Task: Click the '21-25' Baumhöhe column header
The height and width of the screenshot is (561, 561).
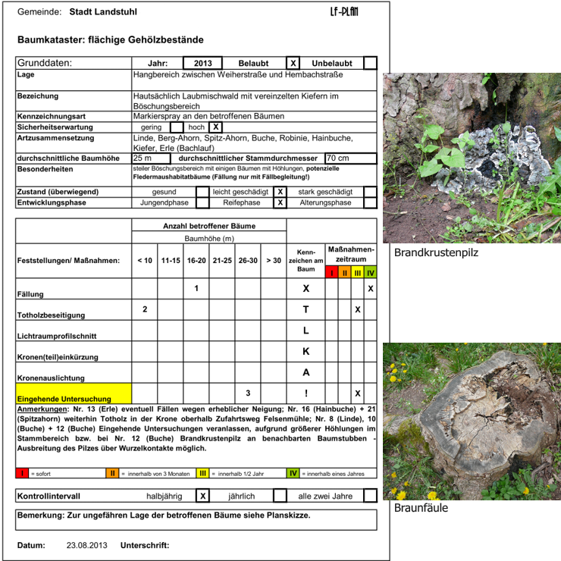Action: click(222, 261)
